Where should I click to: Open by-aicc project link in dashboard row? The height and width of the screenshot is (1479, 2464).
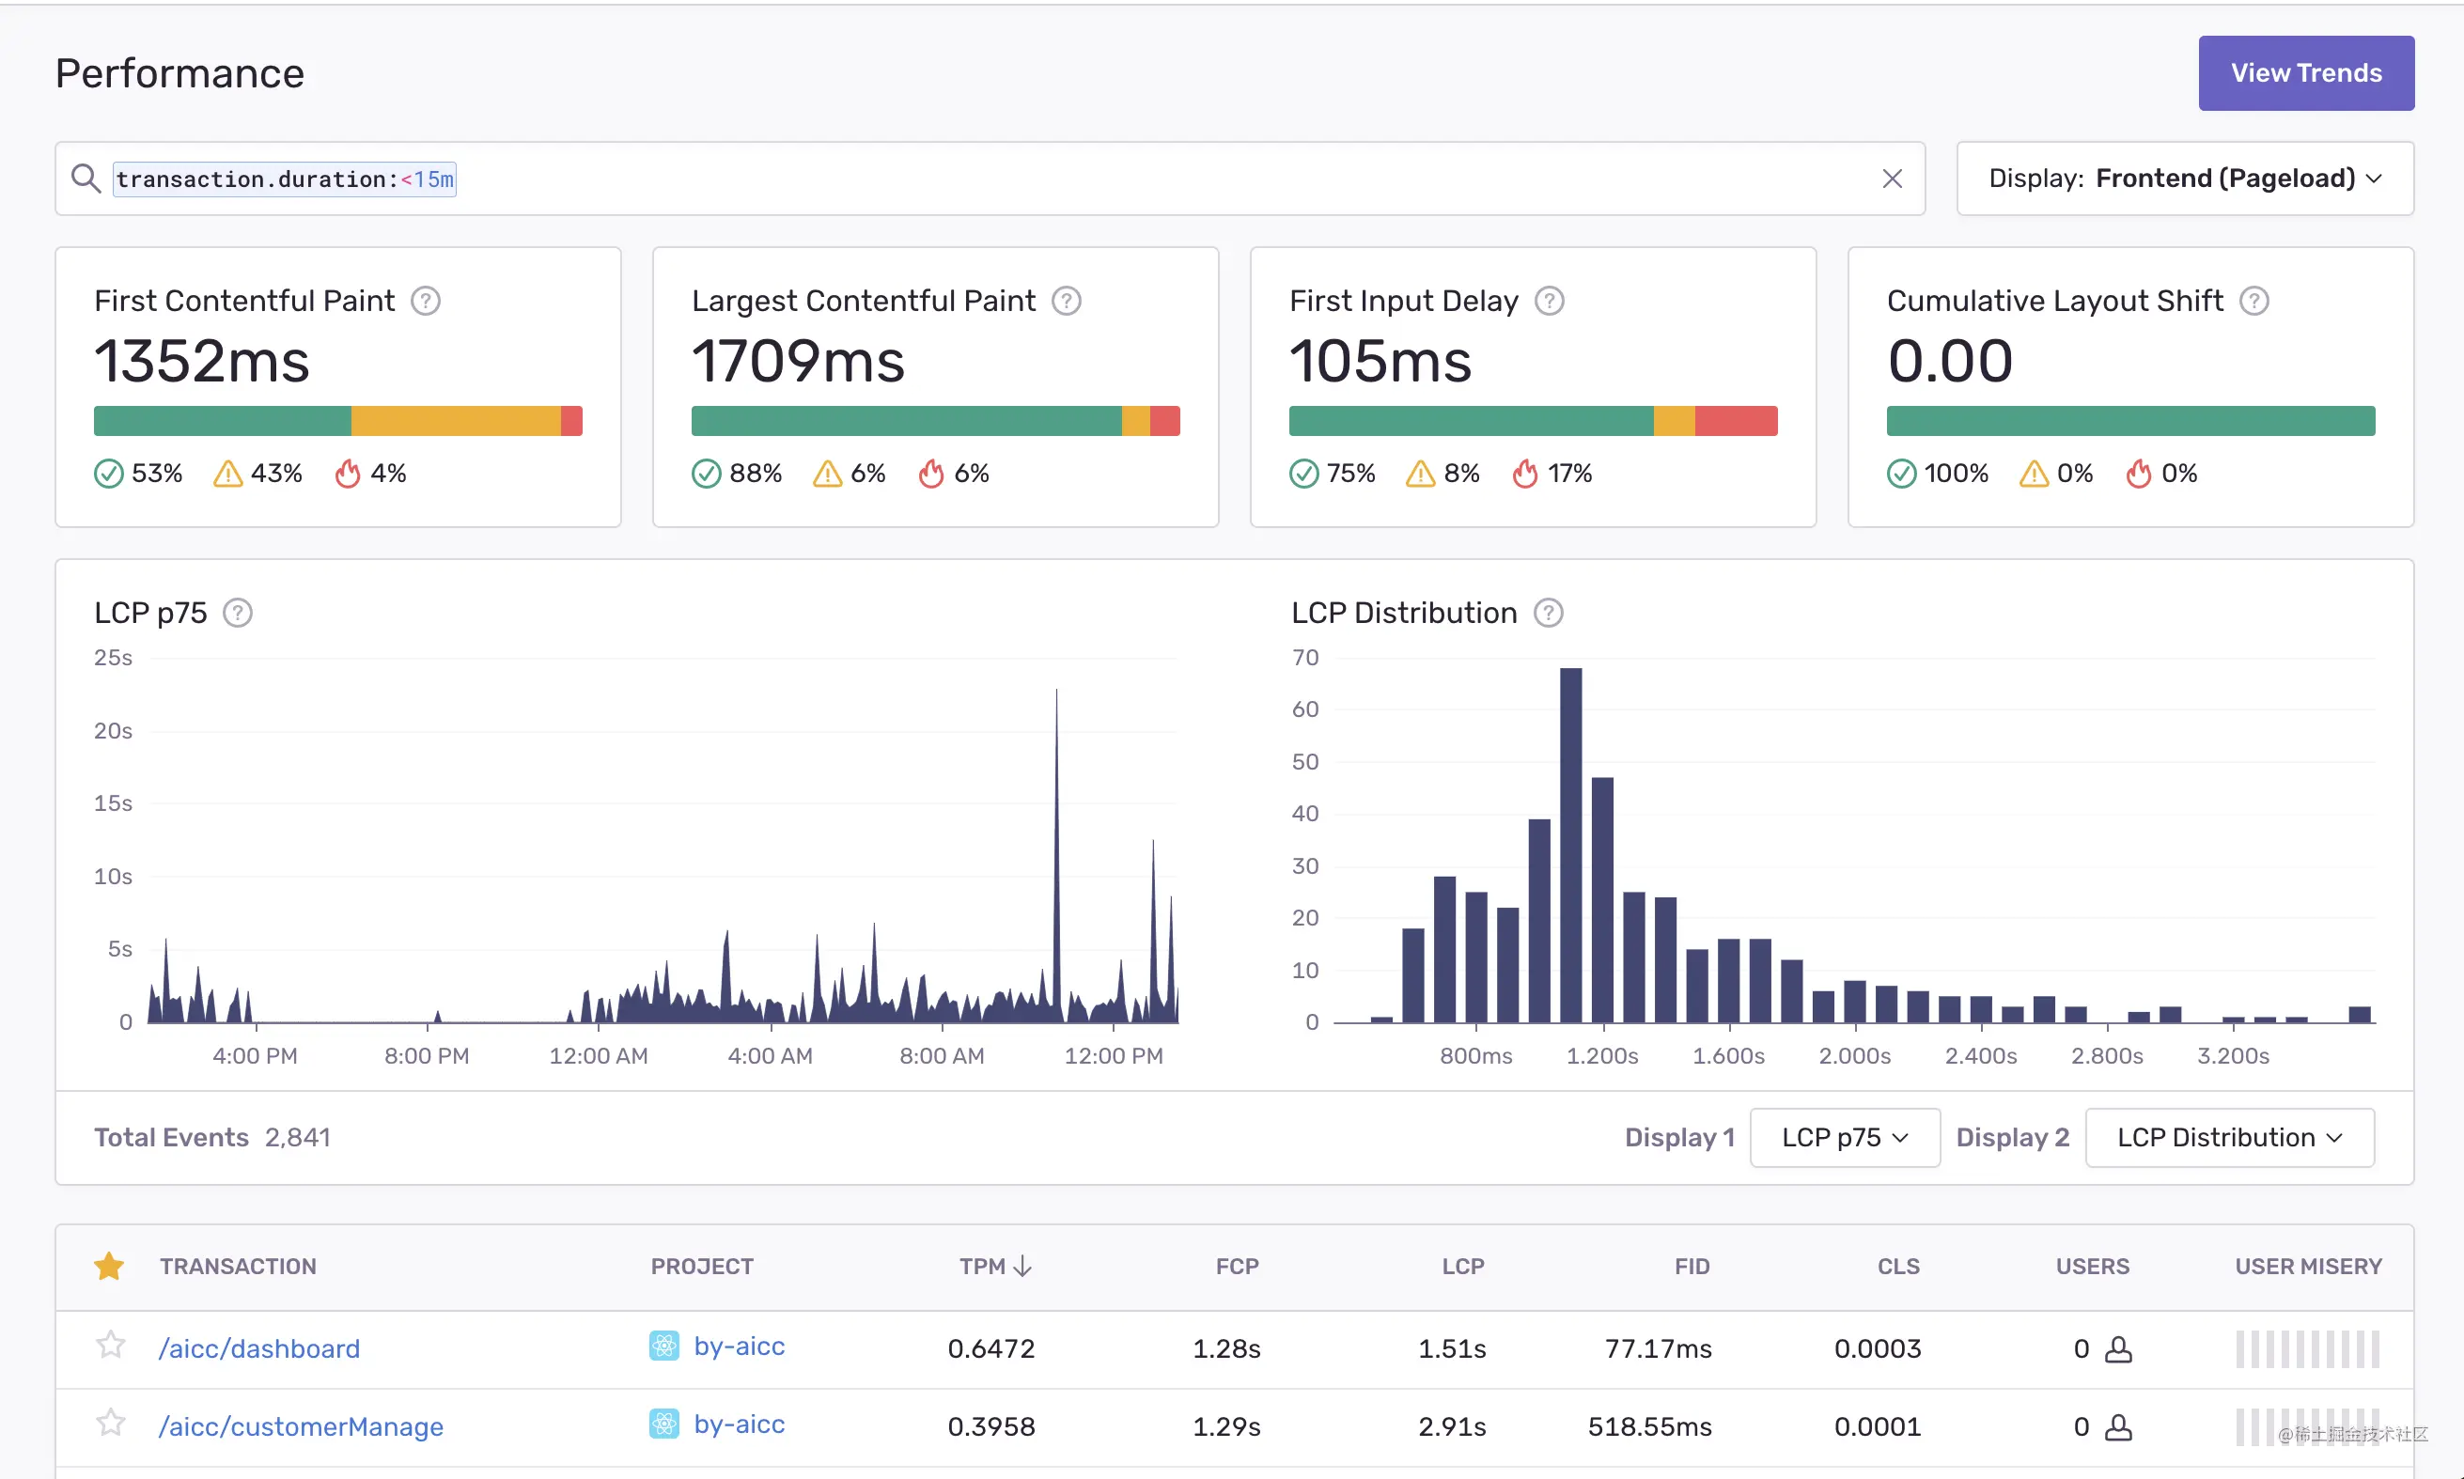click(739, 1346)
